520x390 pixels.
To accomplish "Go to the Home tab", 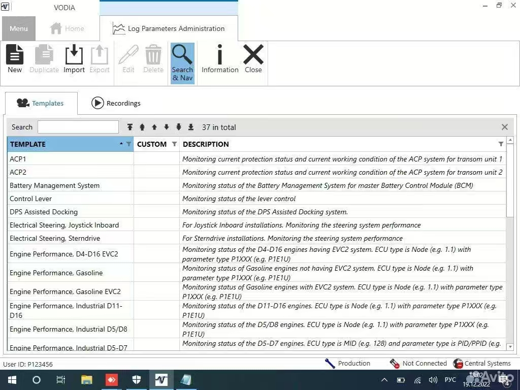I will pos(68,28).
